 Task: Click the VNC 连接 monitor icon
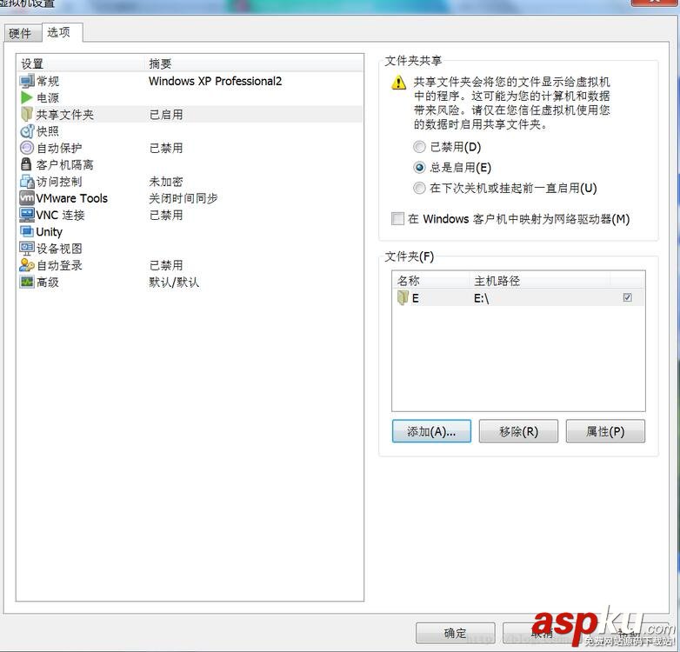[x=26, y=215]
